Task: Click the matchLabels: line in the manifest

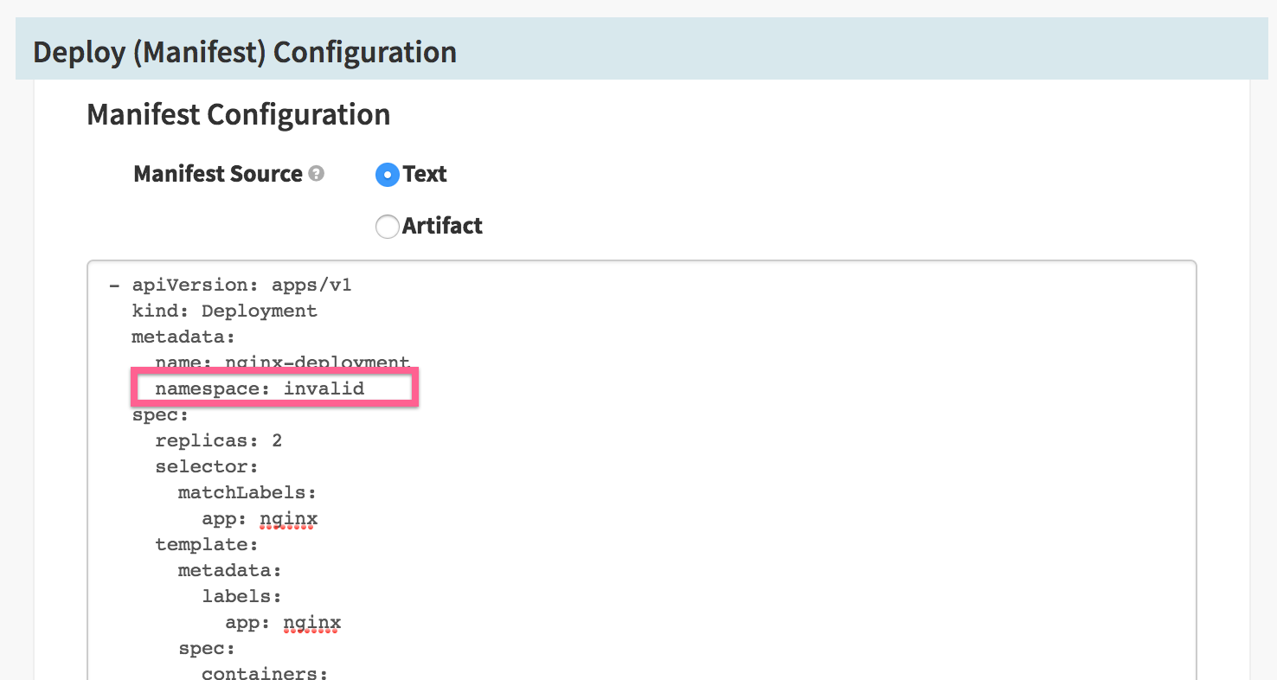Action: [247, 493]
